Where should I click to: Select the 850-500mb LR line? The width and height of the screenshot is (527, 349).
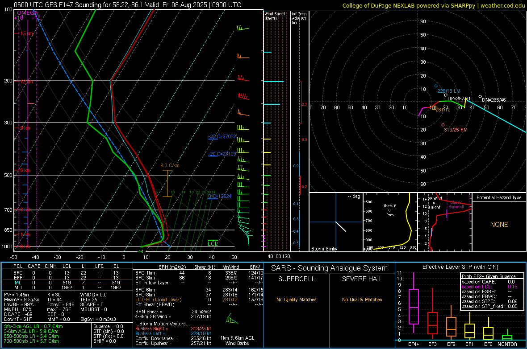(x=31, y=336)
